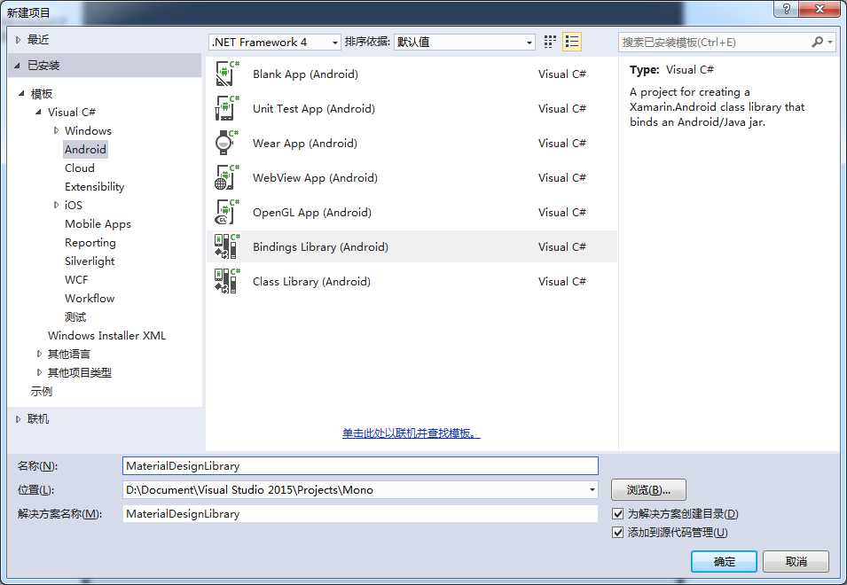Open the 单击此处以联机并查找模板 link
This screenshot has height=585, width=847.
pyautogui.click(x=411, y=433)
